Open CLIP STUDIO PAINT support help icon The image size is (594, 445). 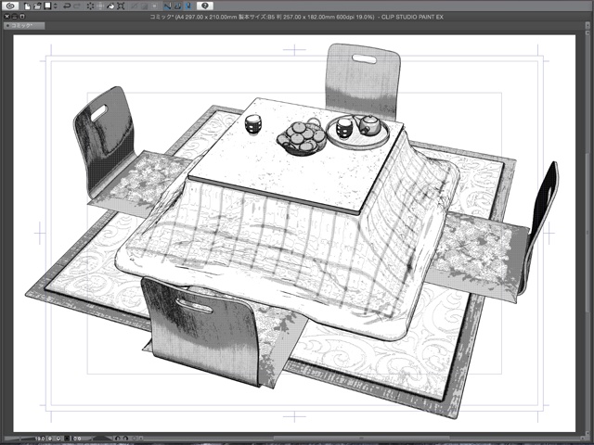coord(205,6)
